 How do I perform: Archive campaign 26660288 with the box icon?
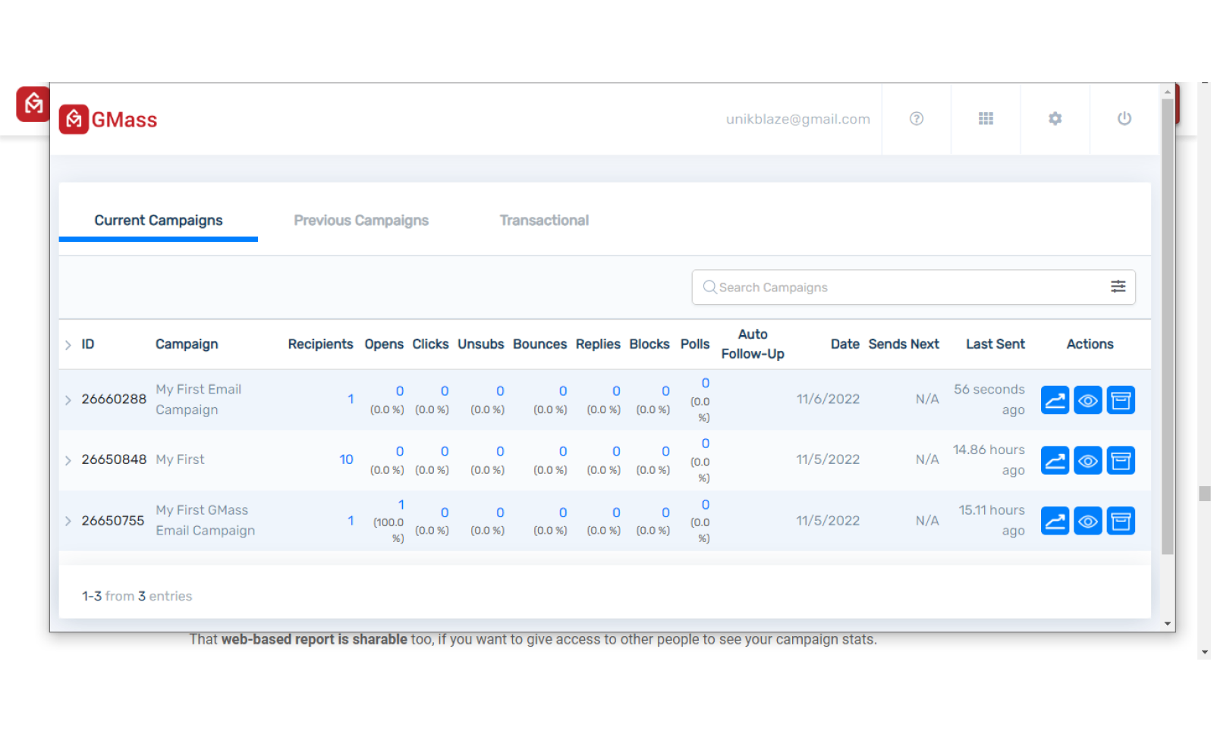(x=1121, y=400)
